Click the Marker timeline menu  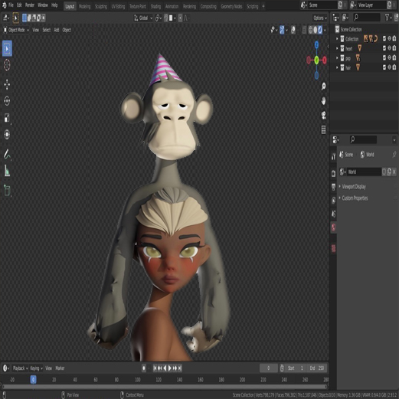pyautogui.click(x=60, y=368)
